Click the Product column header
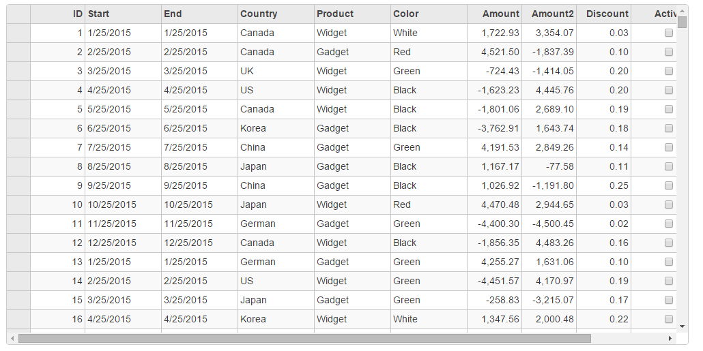 352,14
